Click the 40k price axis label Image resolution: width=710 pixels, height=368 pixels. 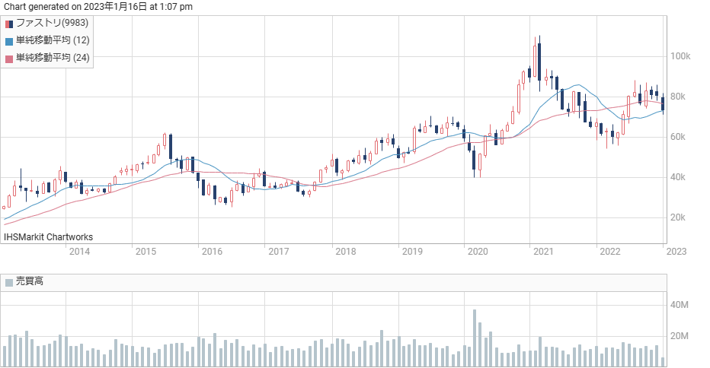click(x=678, y=177)
